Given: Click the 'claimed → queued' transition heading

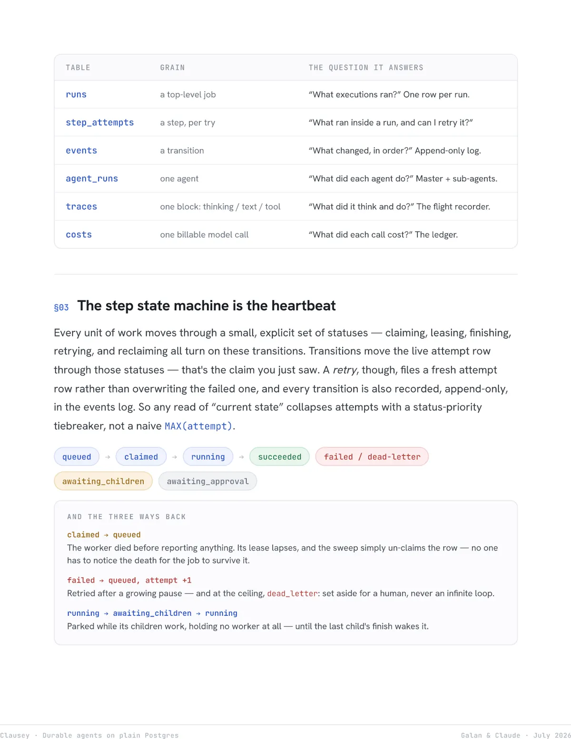Looking at the screenshot, I should [x=104, y=535].
